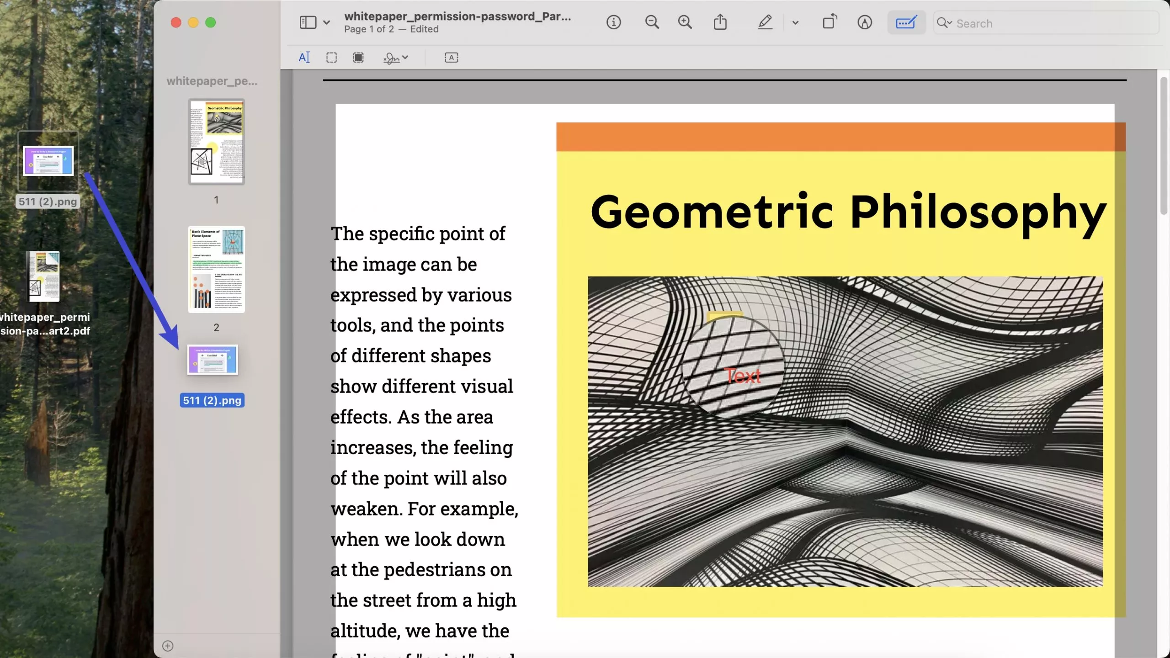Toggle the Form Filling toolbar button
This screenshot has height=658, width=1170.
click(906, 22)
